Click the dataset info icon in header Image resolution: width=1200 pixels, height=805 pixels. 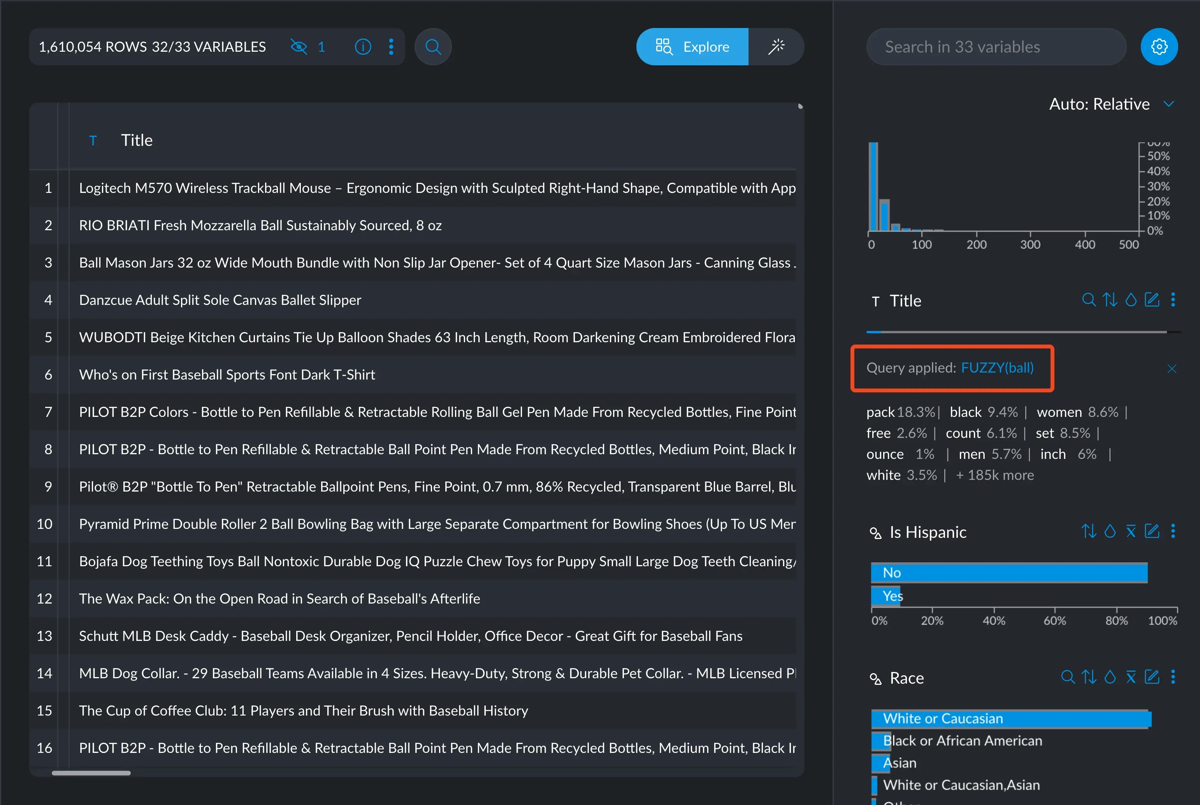click(x=363, y=47)
